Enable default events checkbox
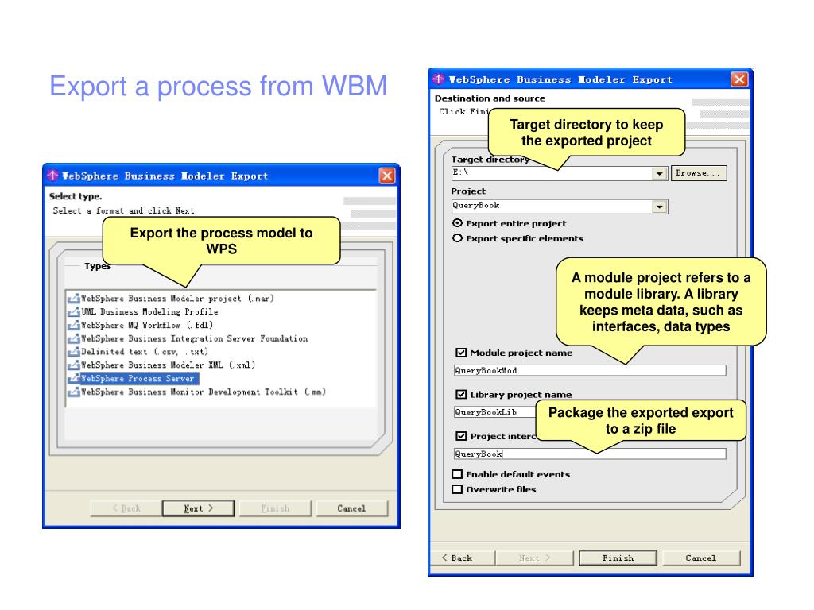Viewport: 814px width, 610px height. [x=457, y=474]
